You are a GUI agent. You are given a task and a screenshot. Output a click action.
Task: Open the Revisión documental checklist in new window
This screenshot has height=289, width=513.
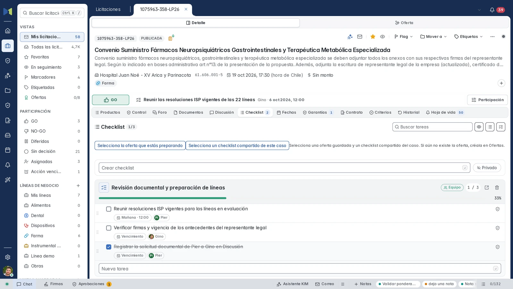[487, 188]
